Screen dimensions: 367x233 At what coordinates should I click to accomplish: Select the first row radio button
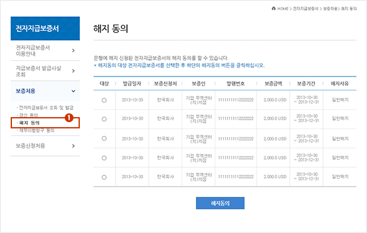pos(104,100)
